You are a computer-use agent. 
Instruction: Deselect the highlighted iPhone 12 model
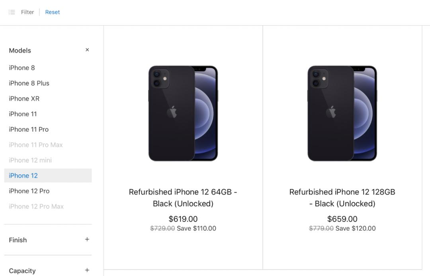click(23, 175)
